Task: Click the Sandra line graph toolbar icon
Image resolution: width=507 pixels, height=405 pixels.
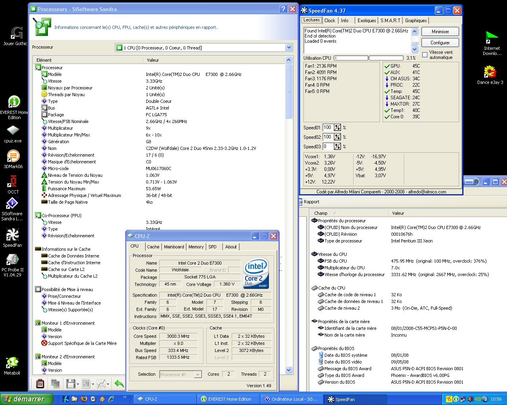Action: click(x=101, y=384)
